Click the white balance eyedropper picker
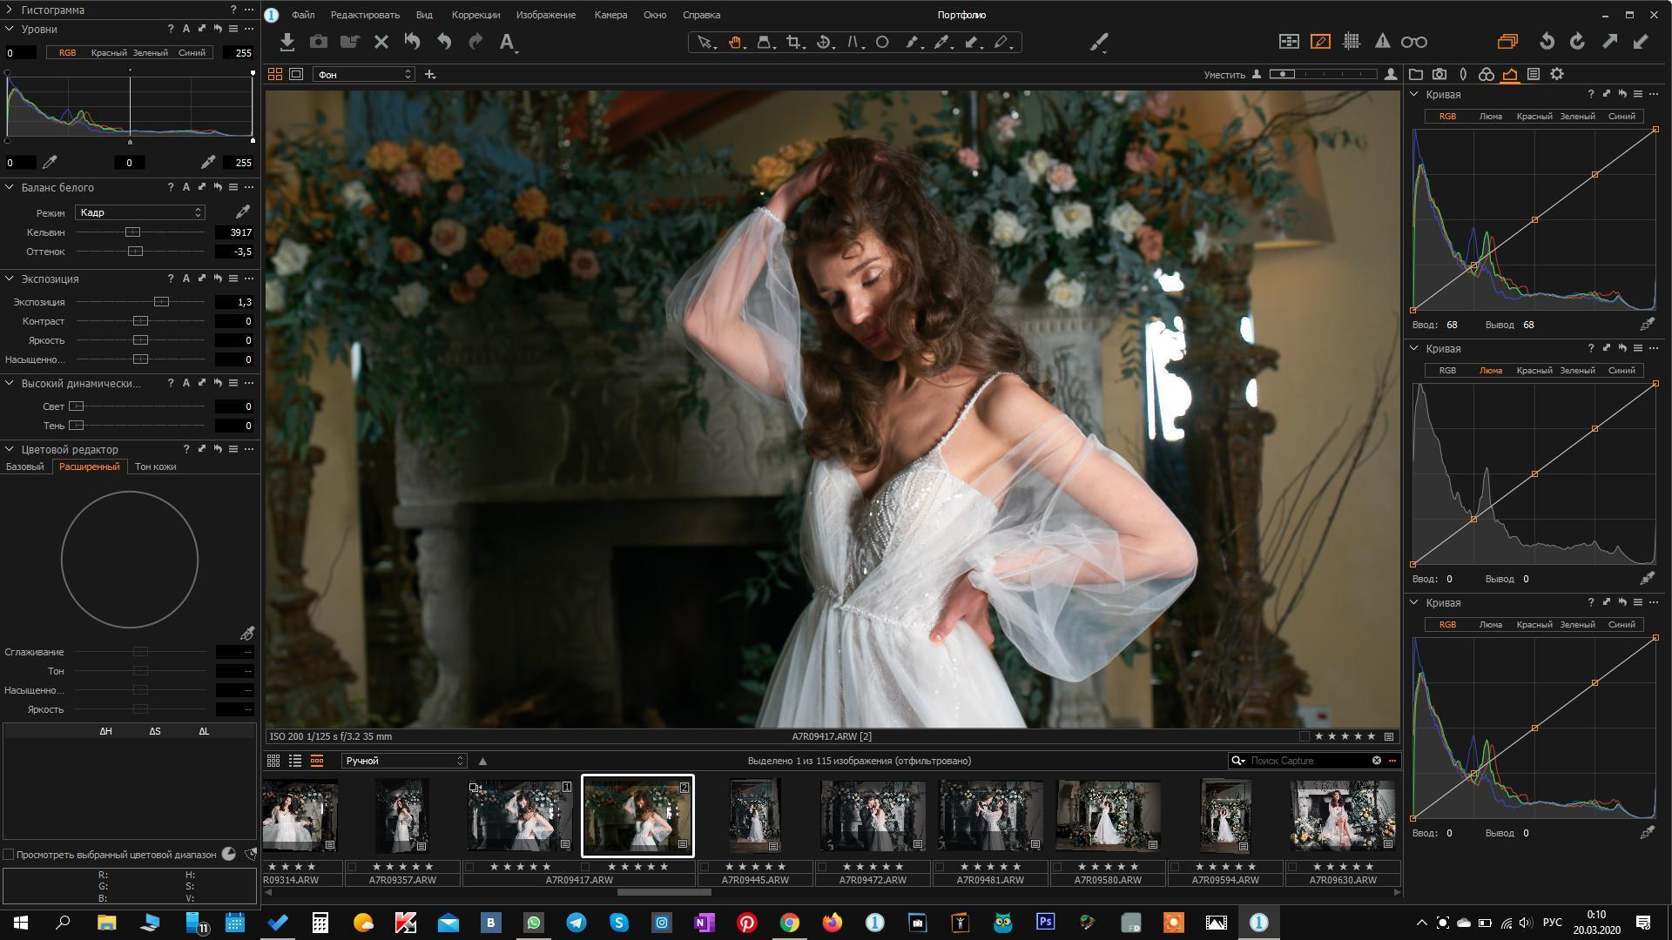 pyautogui.click(x=243, y=211)
